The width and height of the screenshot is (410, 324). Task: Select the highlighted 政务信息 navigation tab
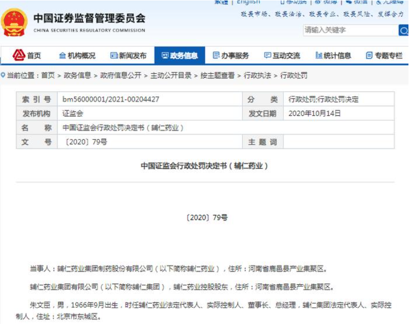coord(180,56)
